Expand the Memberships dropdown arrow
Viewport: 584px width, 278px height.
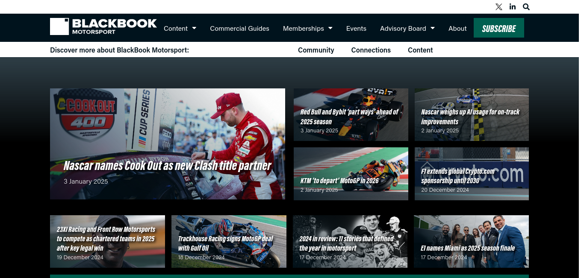(x=330, y=28)
